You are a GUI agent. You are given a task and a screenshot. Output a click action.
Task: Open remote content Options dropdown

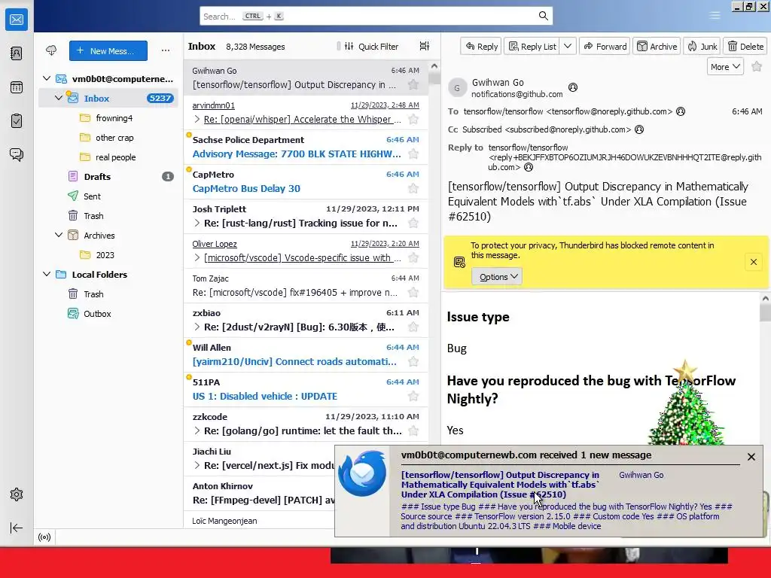coord(497,277)
